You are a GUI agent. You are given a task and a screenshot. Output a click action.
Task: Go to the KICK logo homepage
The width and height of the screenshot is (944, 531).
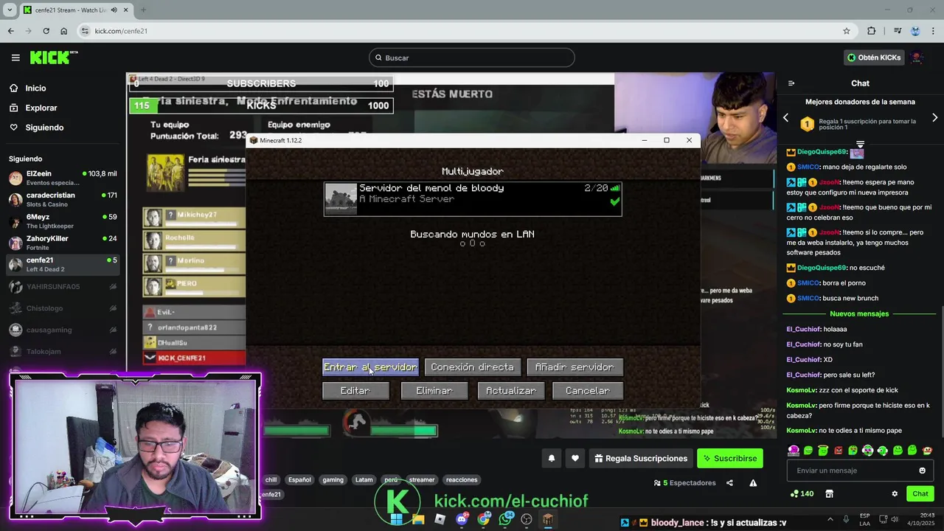(x=53, y=58)
